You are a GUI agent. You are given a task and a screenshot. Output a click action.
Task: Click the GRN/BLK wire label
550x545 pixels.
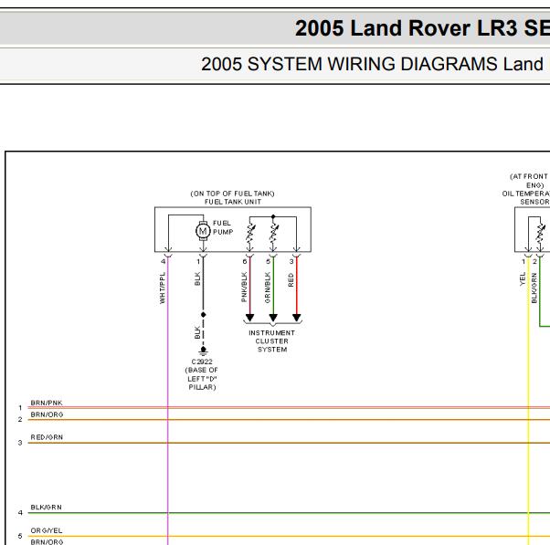268,288
